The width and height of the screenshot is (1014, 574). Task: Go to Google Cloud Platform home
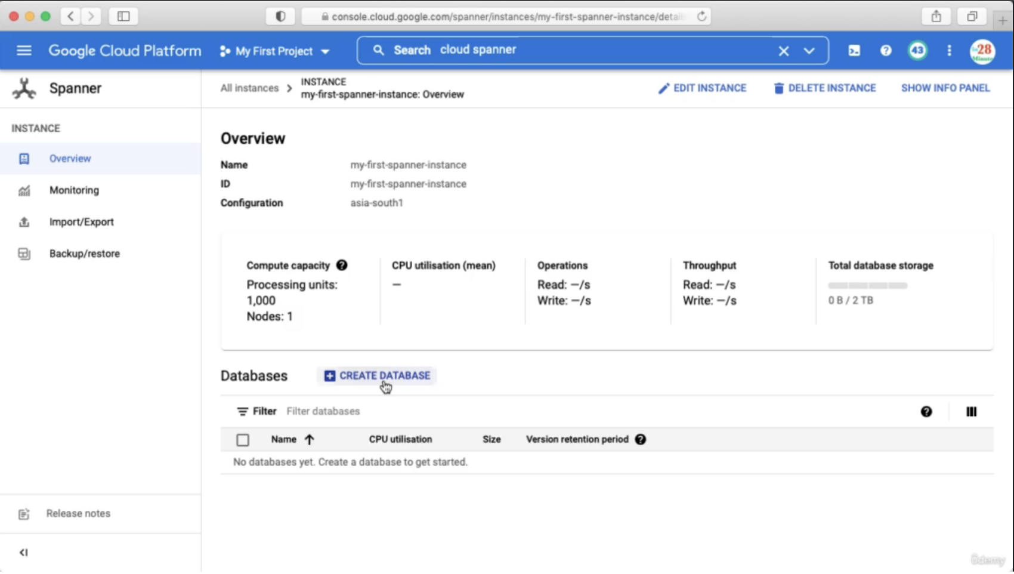[x=125, y=51]
